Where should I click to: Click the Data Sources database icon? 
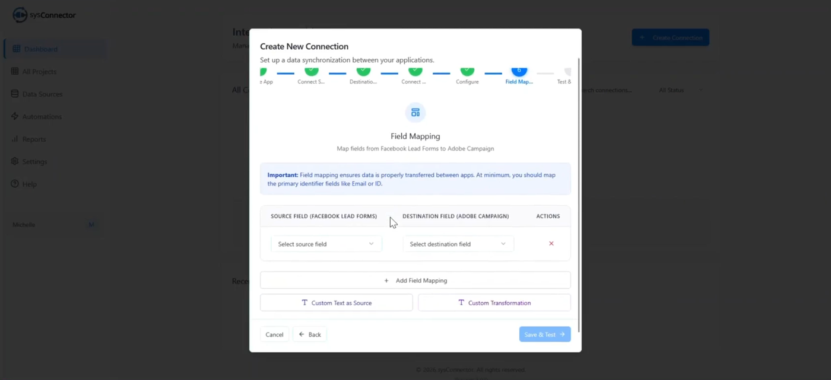pyautogui.click(x=15, y=94)
